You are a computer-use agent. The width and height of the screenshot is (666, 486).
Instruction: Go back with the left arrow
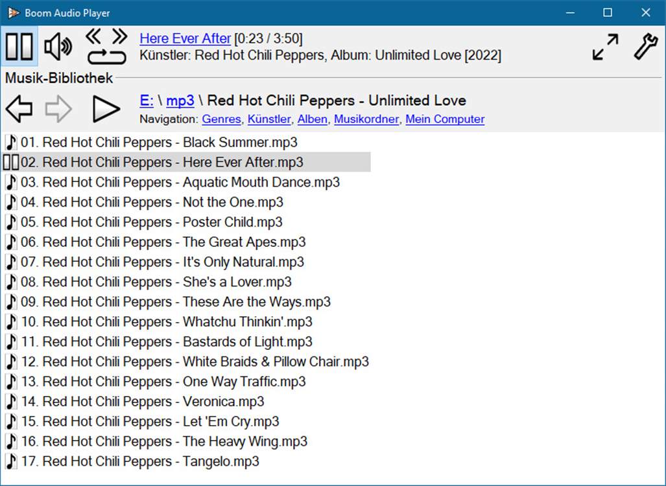click(19, 109)
